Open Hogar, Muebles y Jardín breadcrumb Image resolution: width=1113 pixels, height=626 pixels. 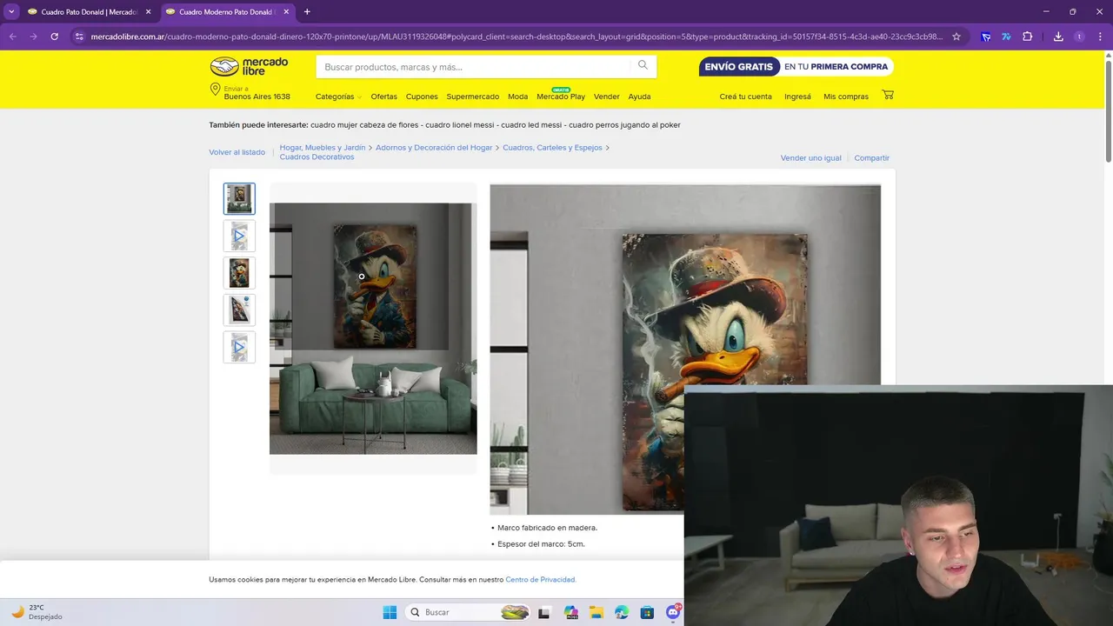323,148
